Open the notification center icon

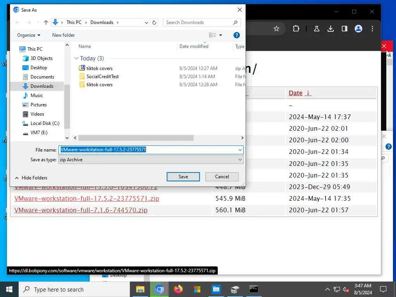coord(383,289)
